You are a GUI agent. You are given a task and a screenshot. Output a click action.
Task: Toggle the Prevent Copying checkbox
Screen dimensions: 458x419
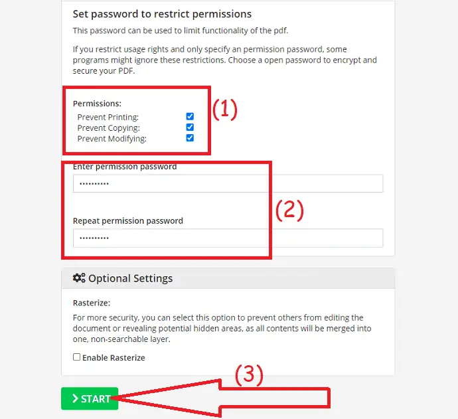click(x=190, y=127)
